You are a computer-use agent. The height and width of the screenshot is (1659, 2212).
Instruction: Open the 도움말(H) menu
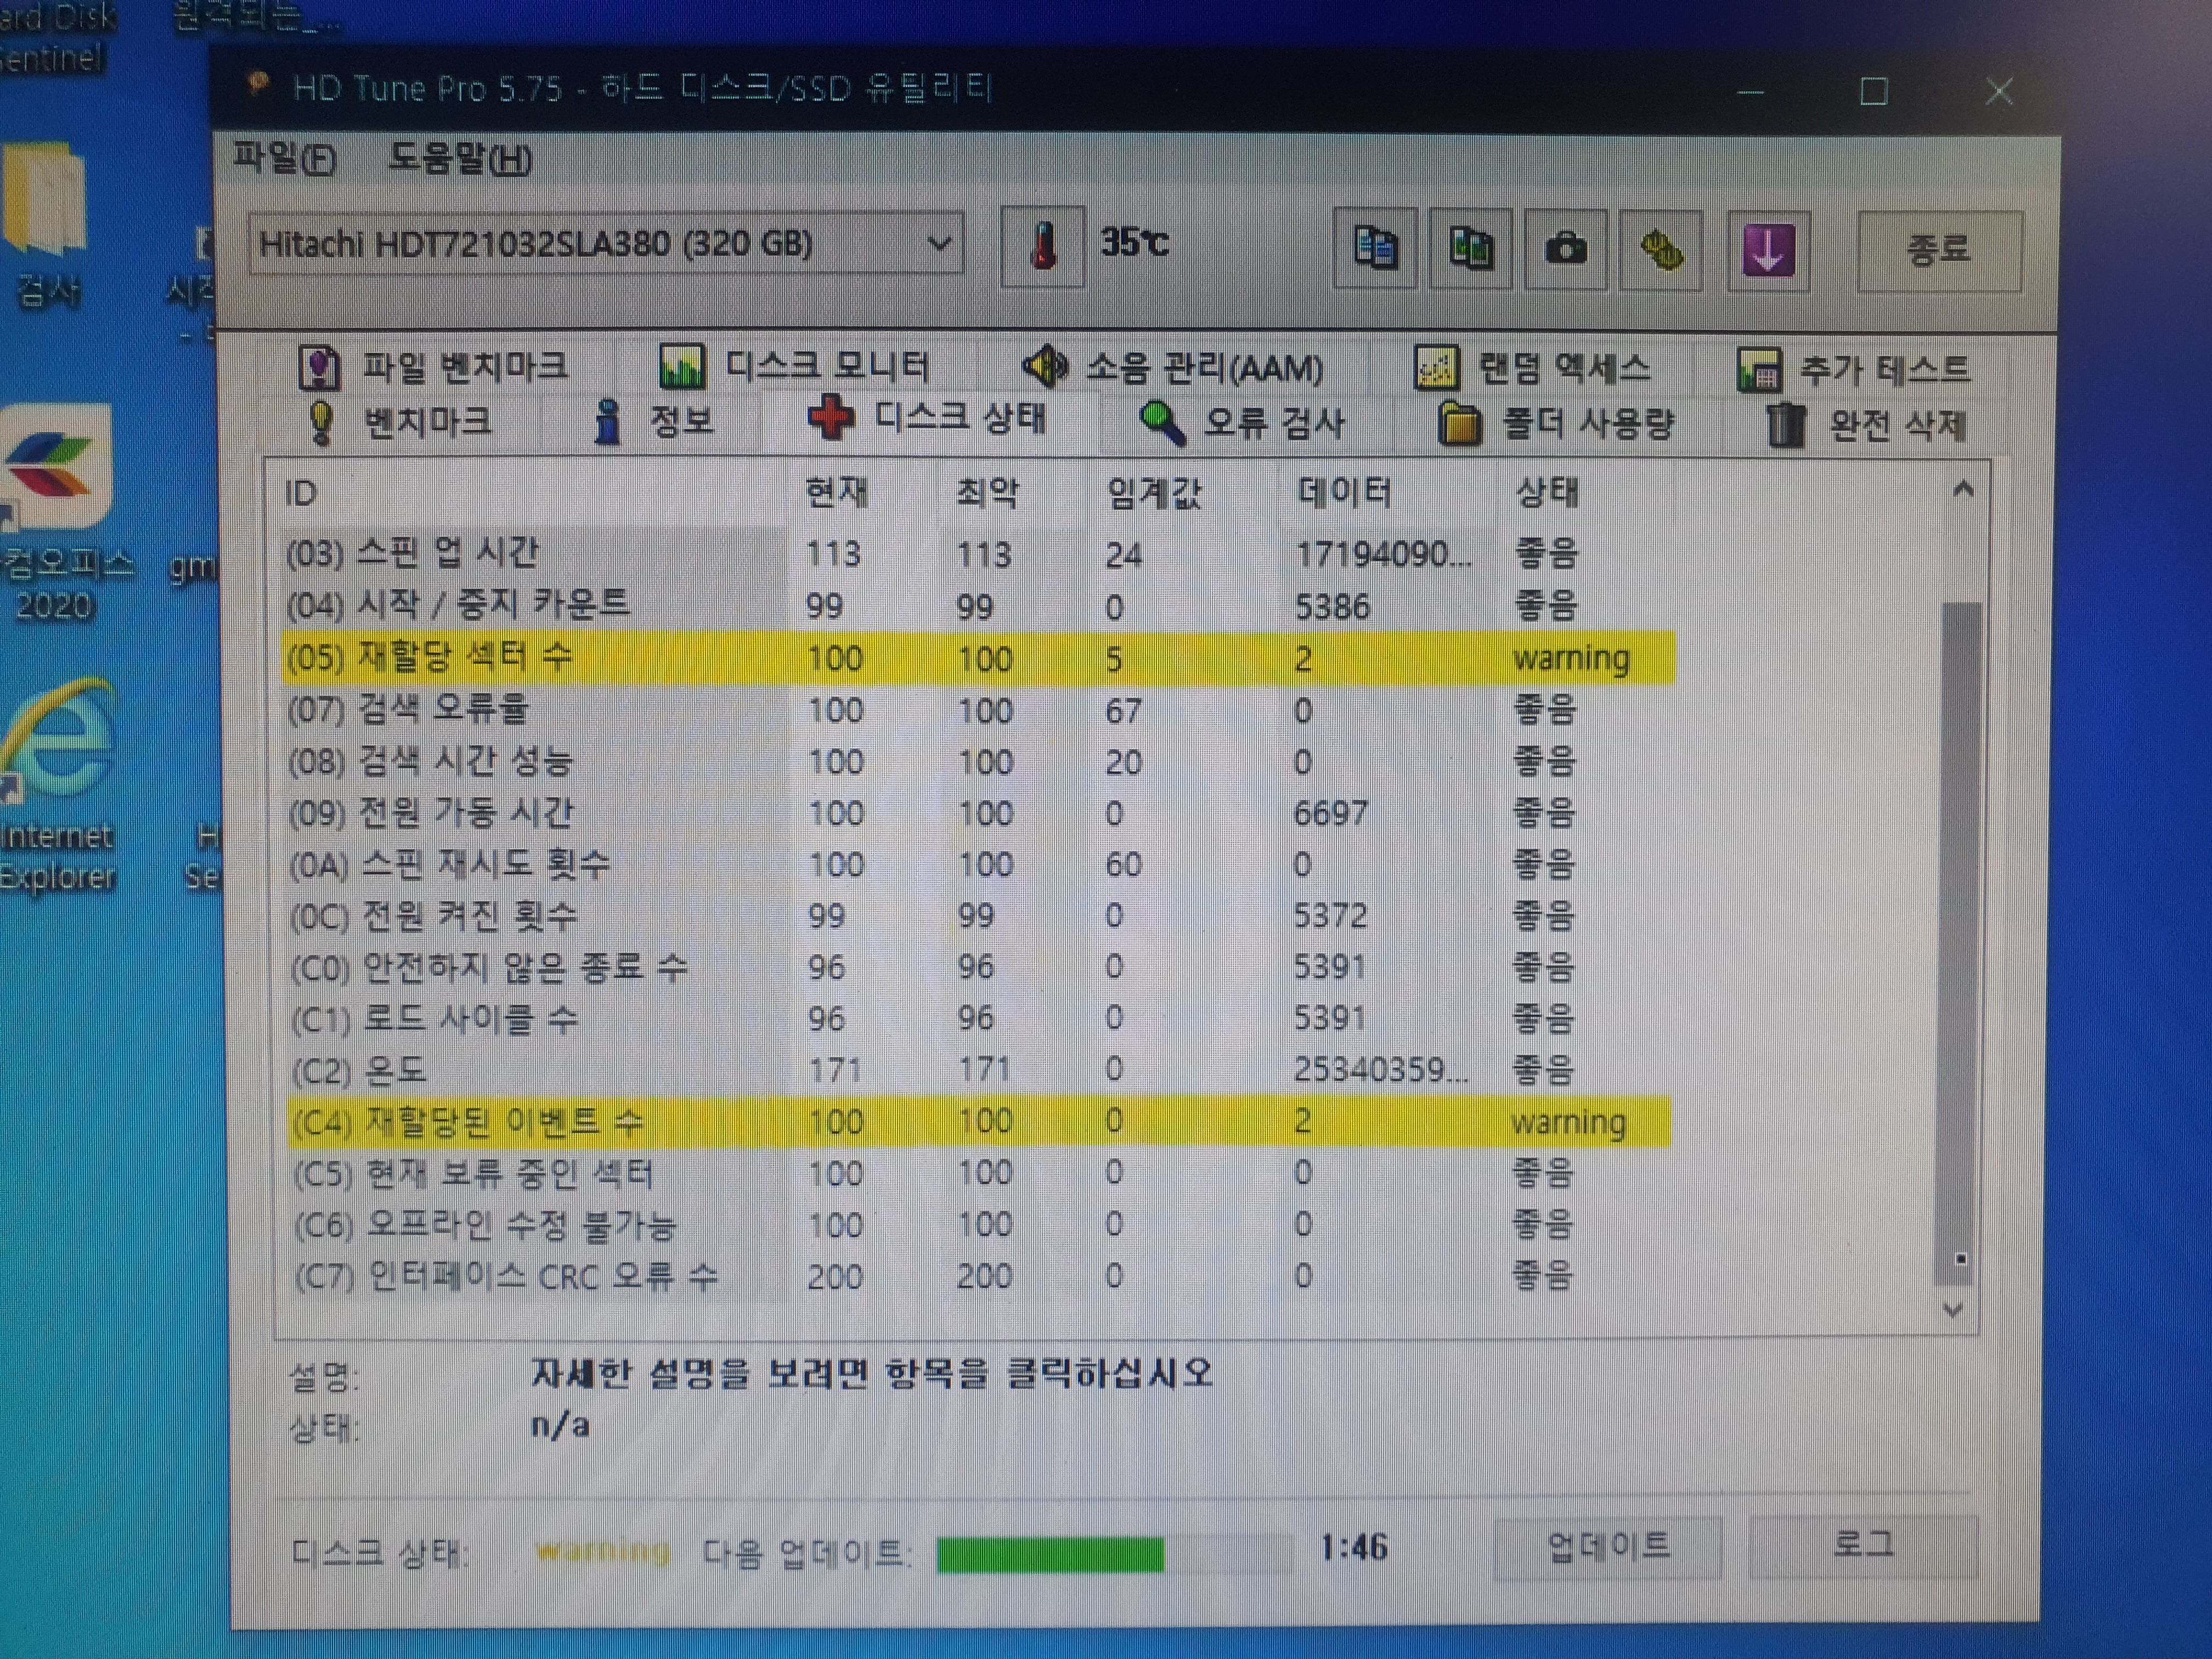tap(460, 159)
